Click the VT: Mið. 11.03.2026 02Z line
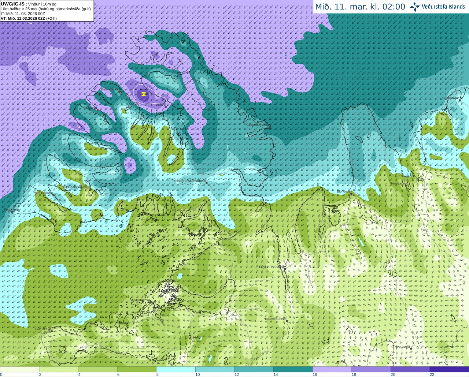469x377 pixels. click(x=29, y=18)
